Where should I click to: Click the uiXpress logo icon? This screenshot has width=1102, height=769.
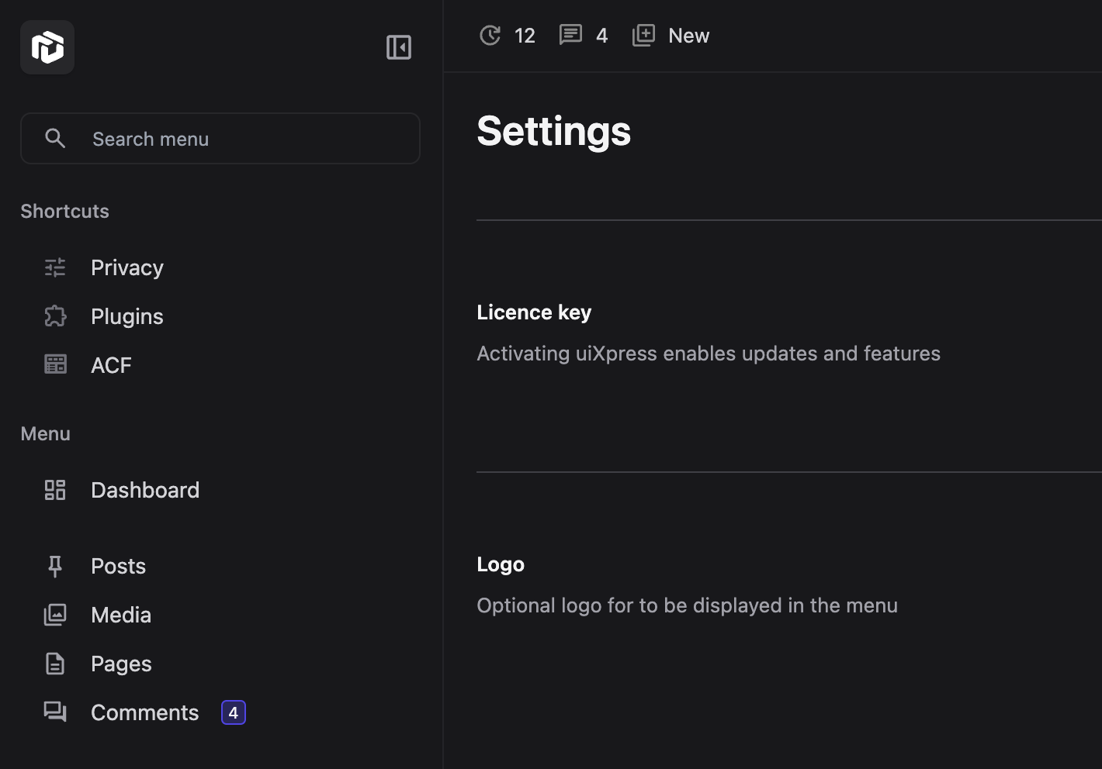point(47,47)
